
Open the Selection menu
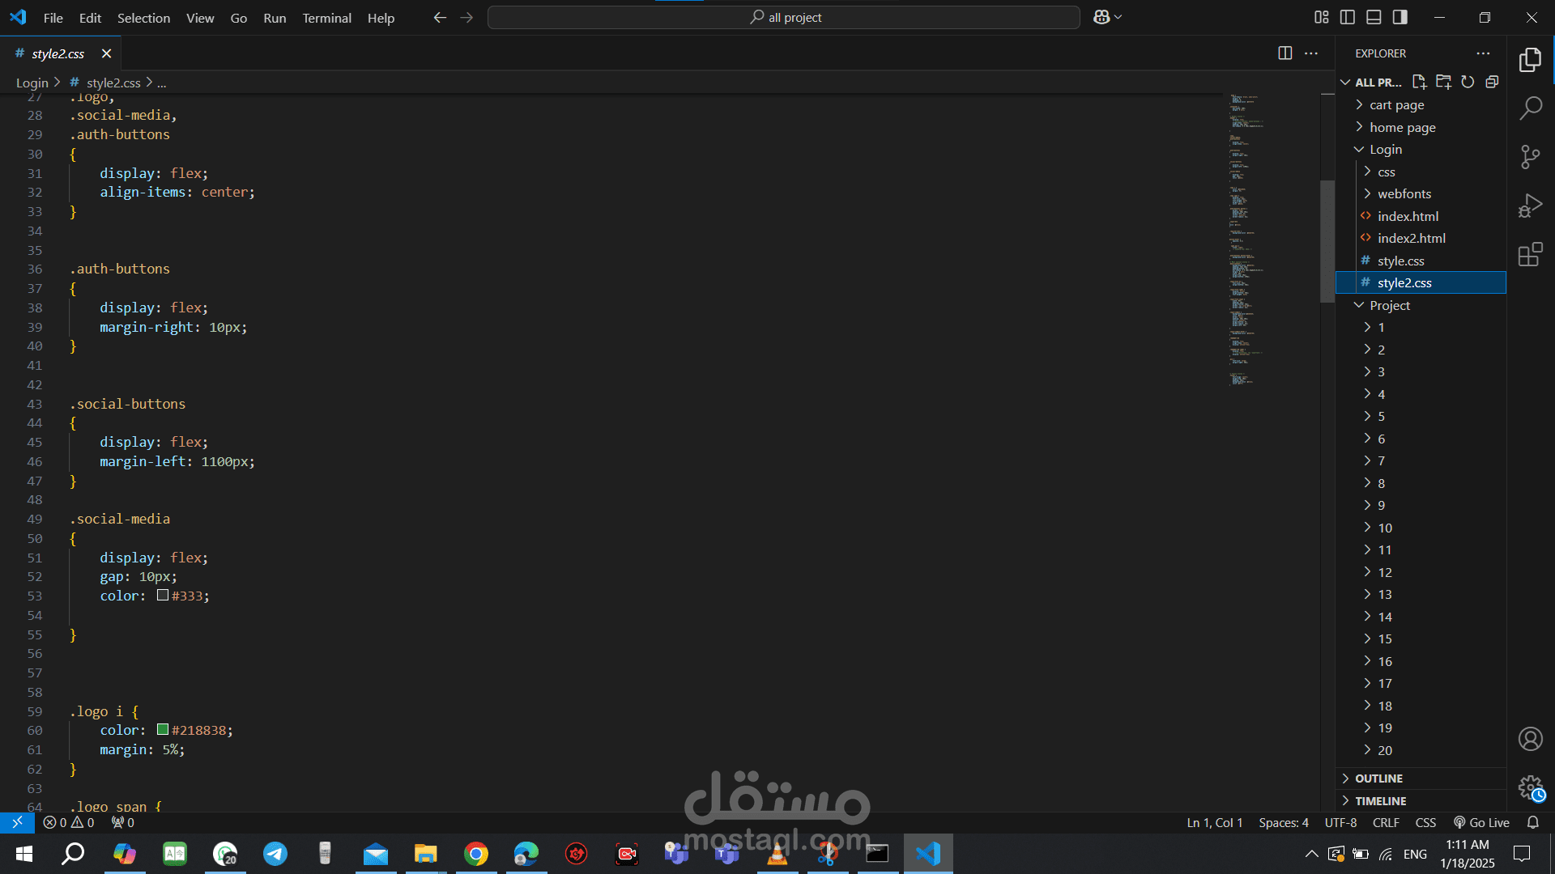tap(143, 18)
